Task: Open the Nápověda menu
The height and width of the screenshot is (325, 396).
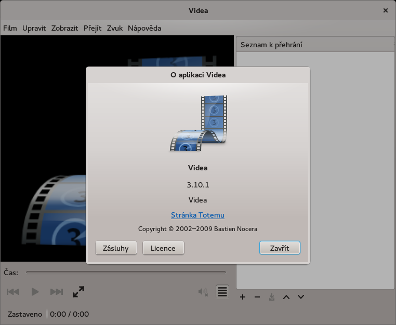Action: [144, 28]
